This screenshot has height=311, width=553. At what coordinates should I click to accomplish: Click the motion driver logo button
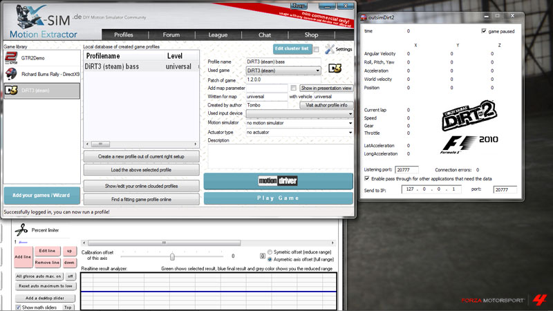(276, 180)
